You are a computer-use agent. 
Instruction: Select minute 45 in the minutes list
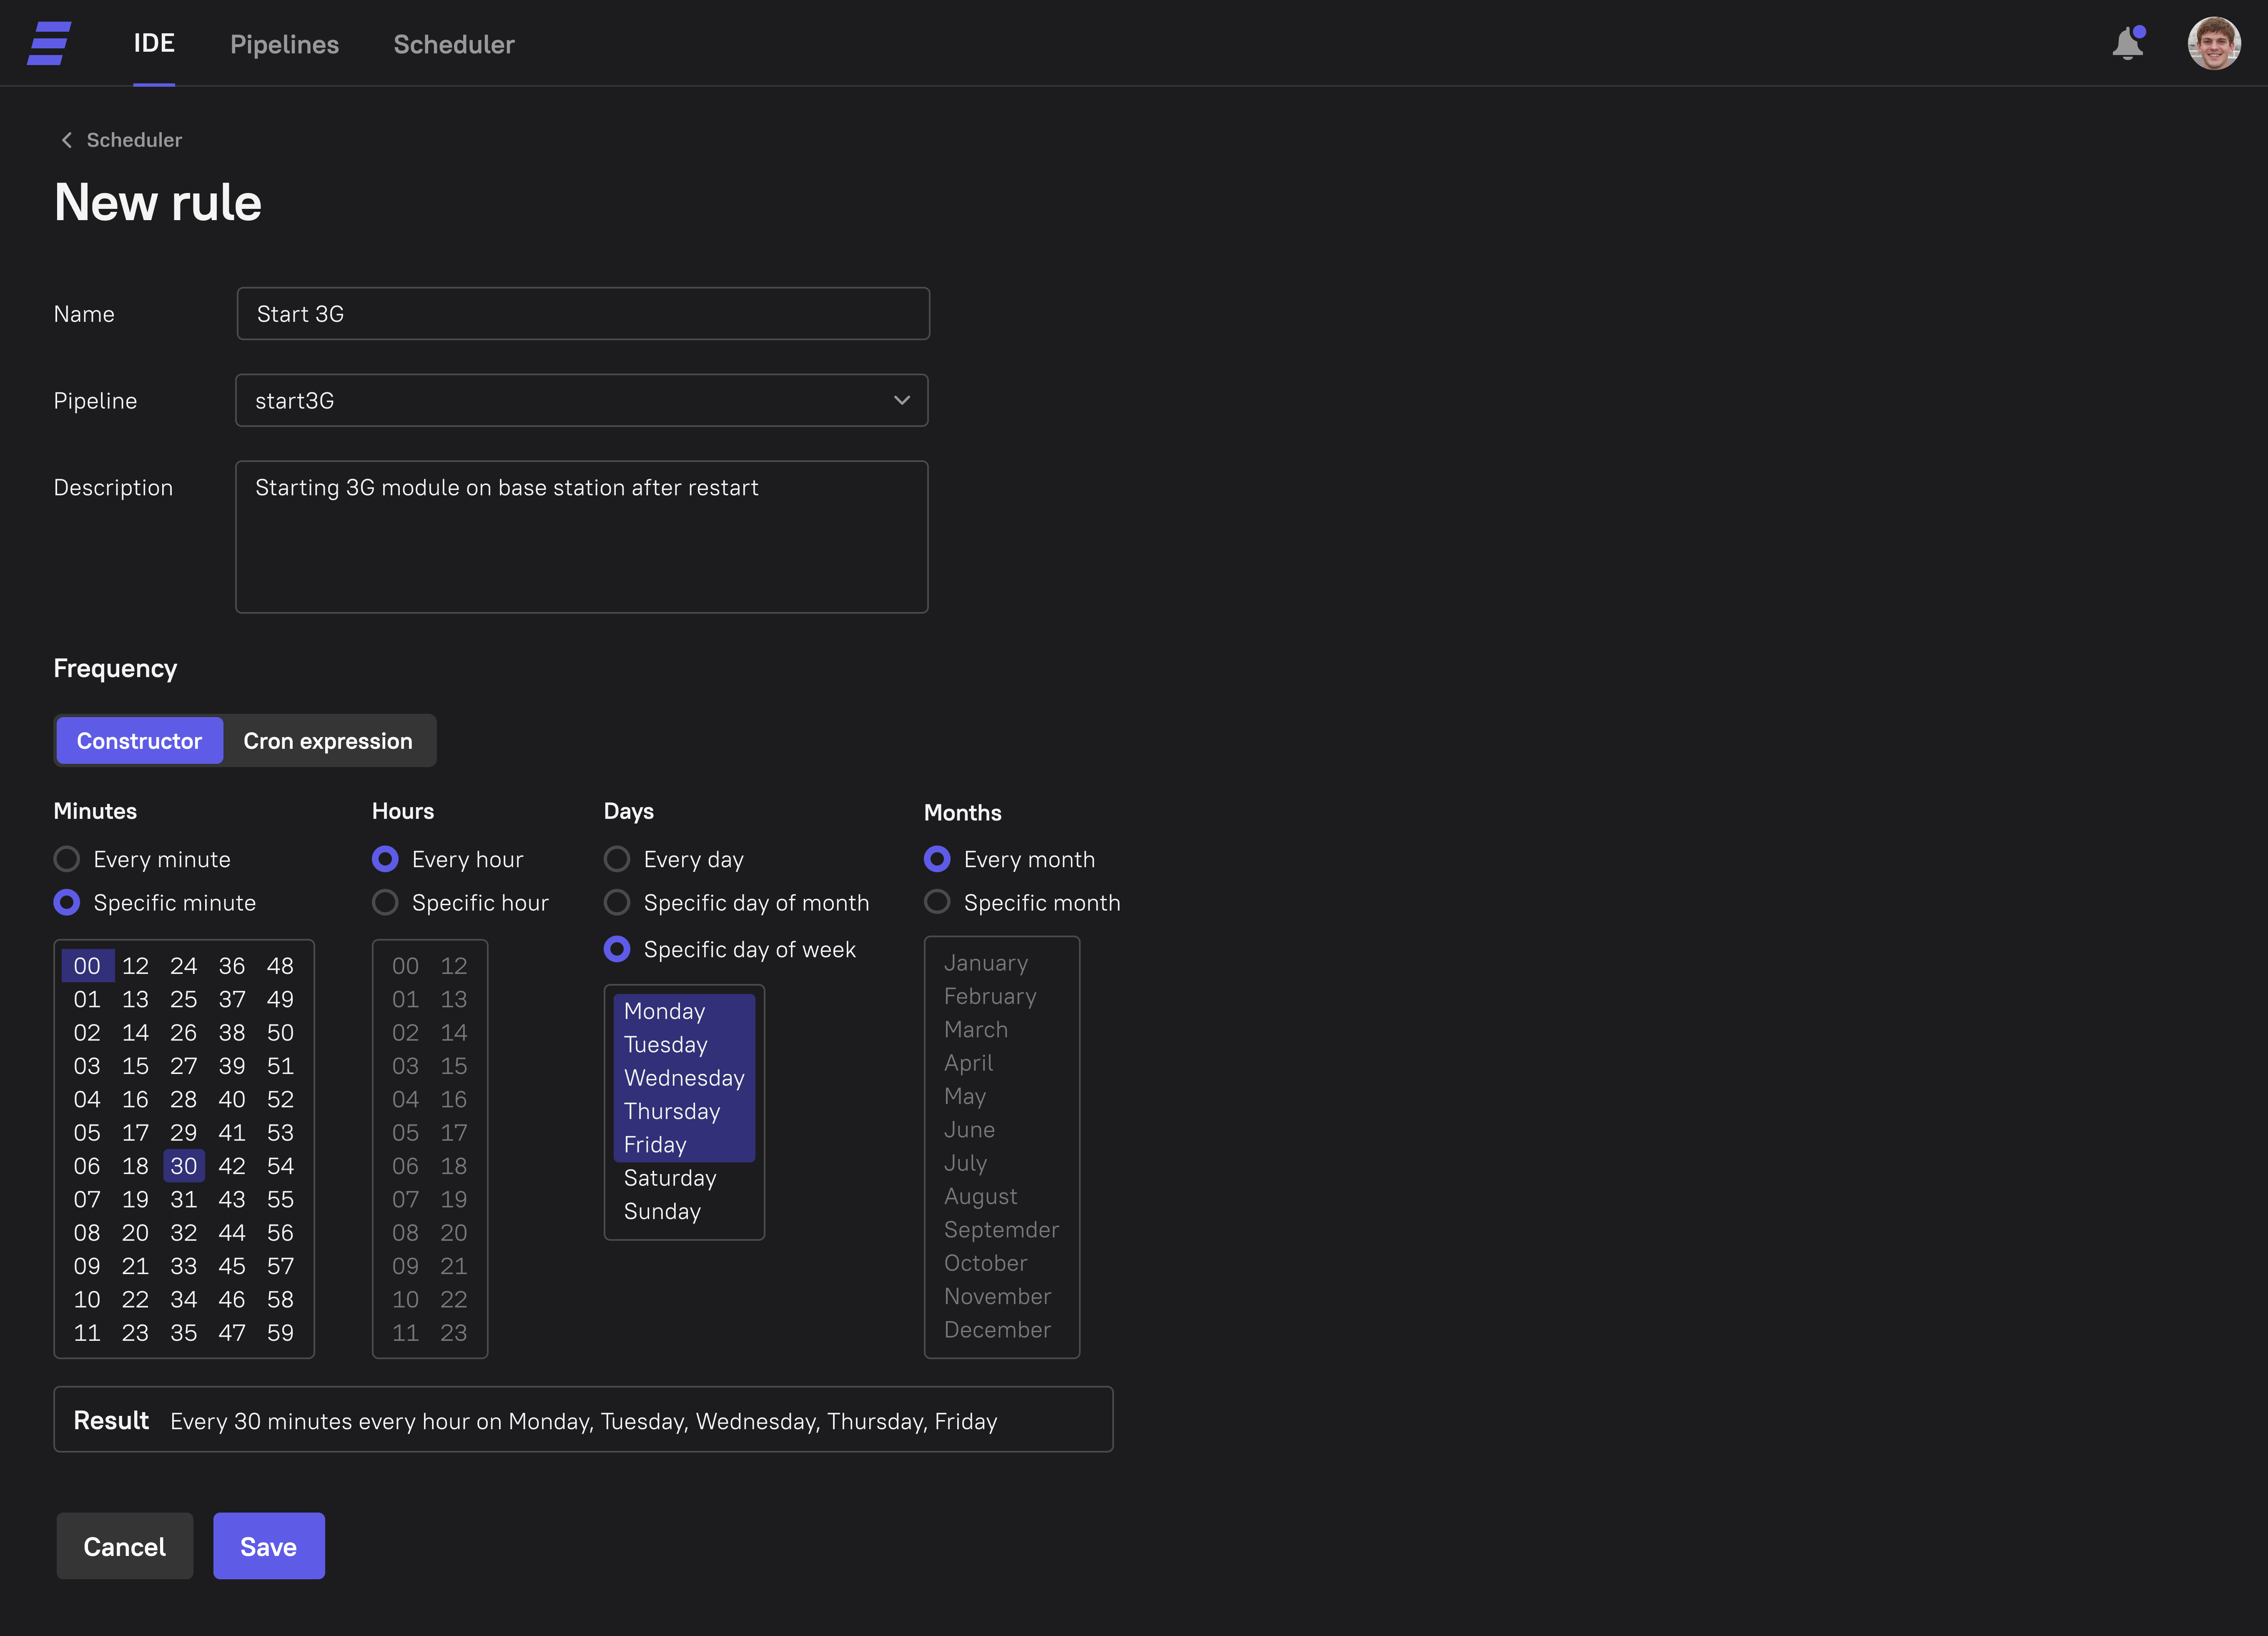(232, 1266)
